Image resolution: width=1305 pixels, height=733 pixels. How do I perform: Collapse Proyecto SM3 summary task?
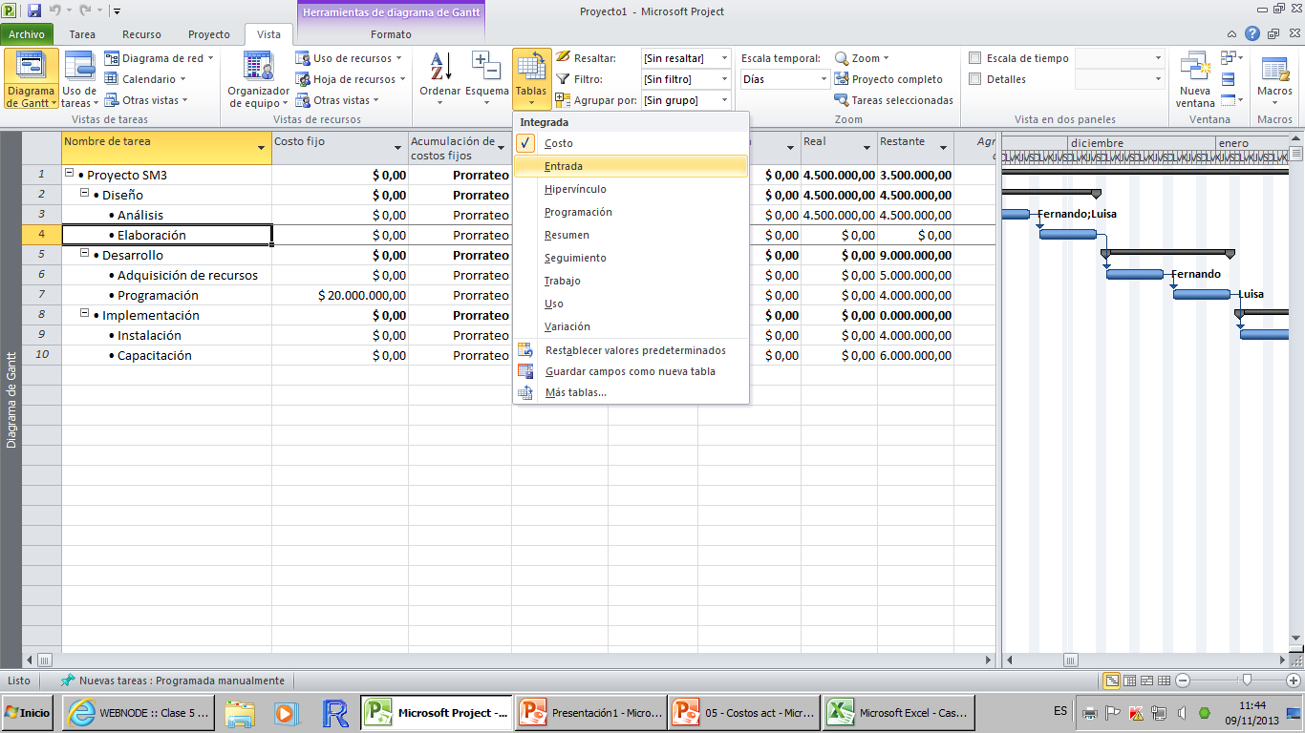[69, 174]
